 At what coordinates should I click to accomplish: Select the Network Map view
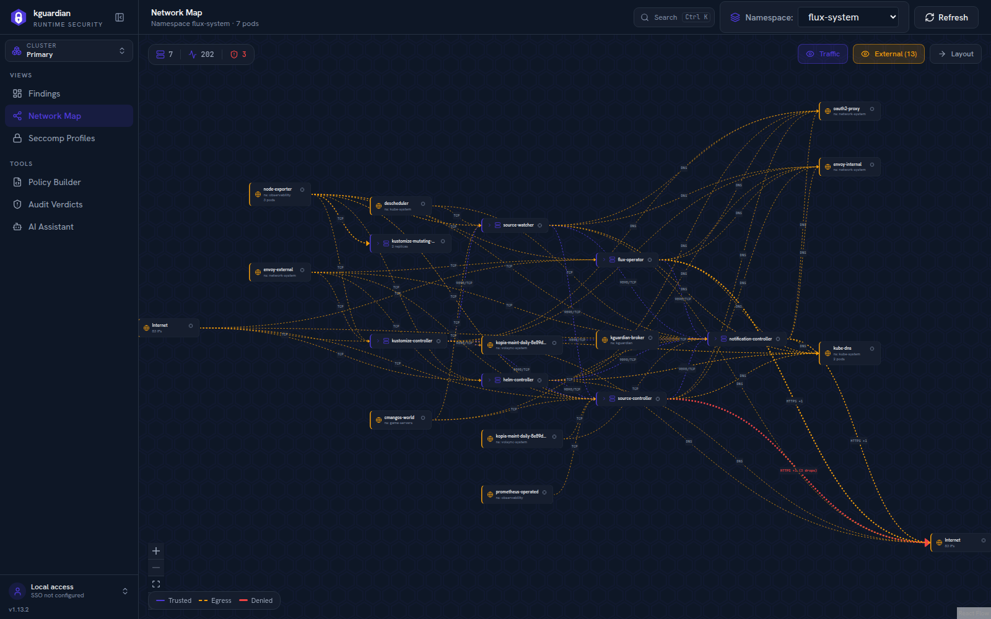(69, 116)
